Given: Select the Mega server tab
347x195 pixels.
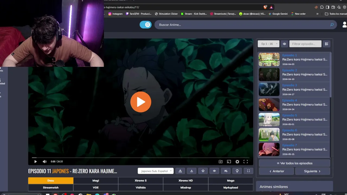Looking at the screenshot, I should pos(231,181).
